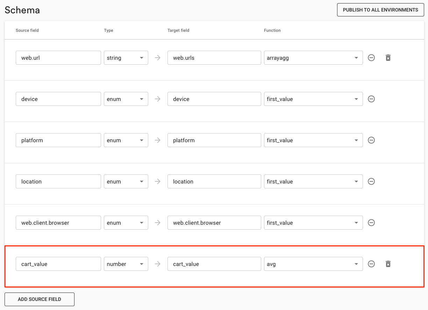Focus the platform source field input
Screen dimensions: 428x310
58,140
